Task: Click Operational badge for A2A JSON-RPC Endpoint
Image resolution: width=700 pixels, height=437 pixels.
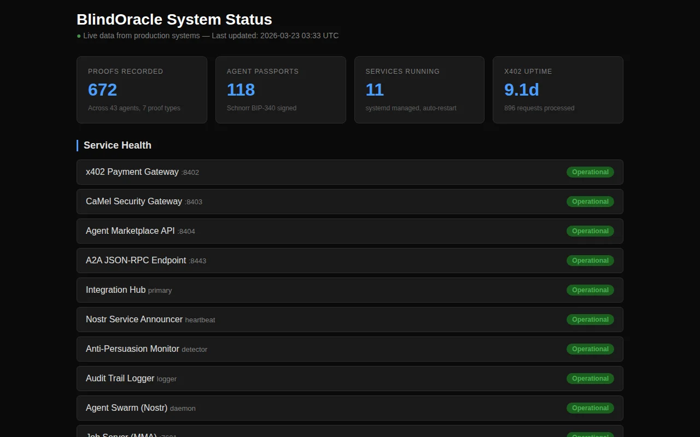Action: (x=590, y=261)
